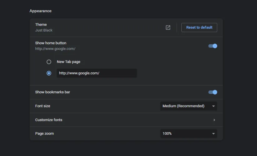This screenshot has width=257, height=156.
Task: Open the Chrome Web Store theme link icon
Action: (x=168, y=27)
